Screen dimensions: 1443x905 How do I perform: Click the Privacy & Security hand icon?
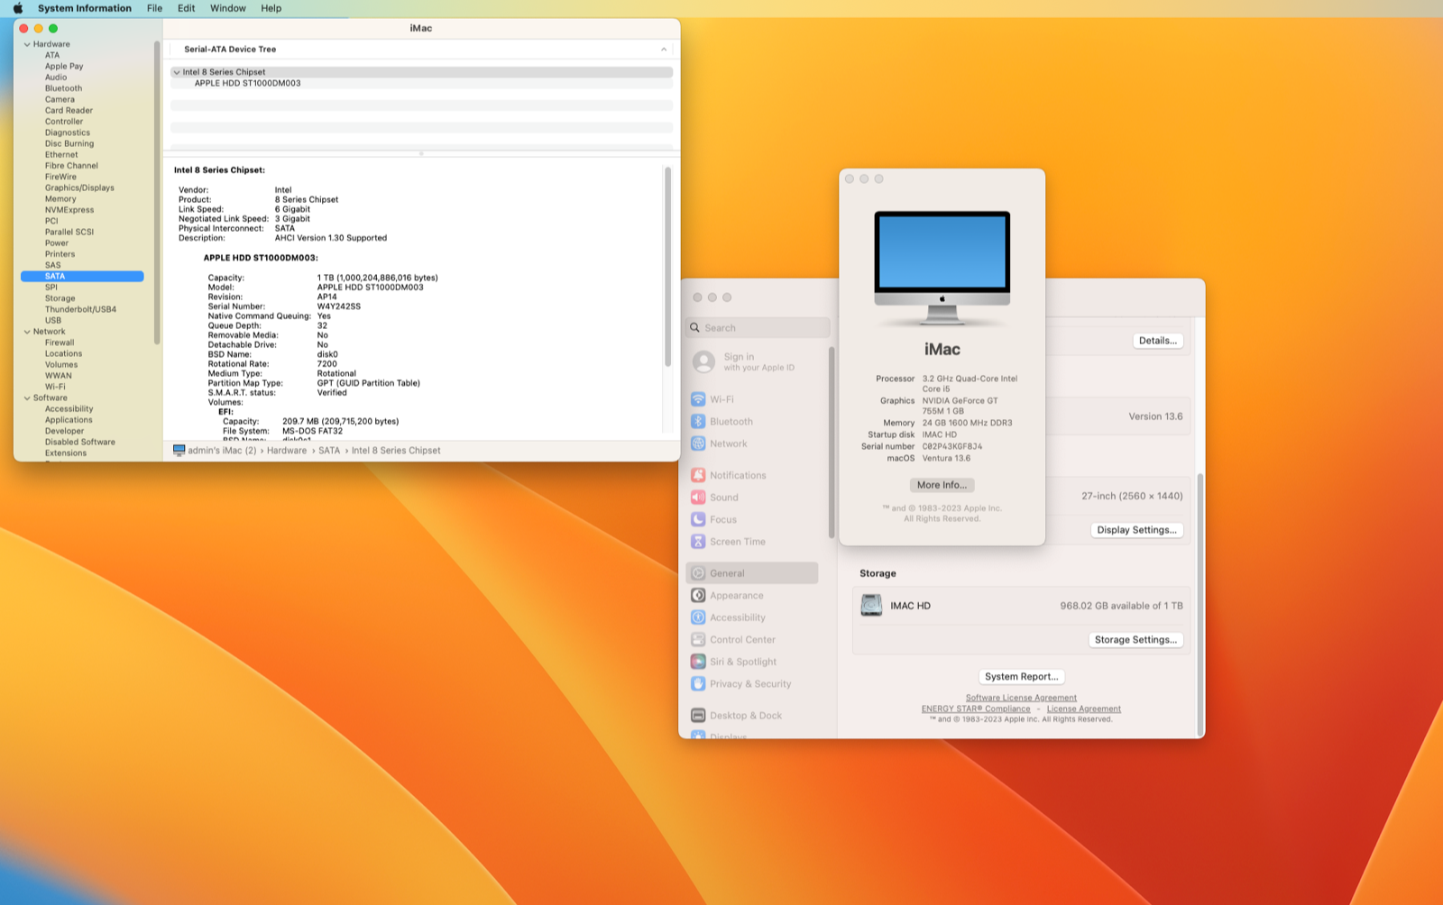pos(698,683)
